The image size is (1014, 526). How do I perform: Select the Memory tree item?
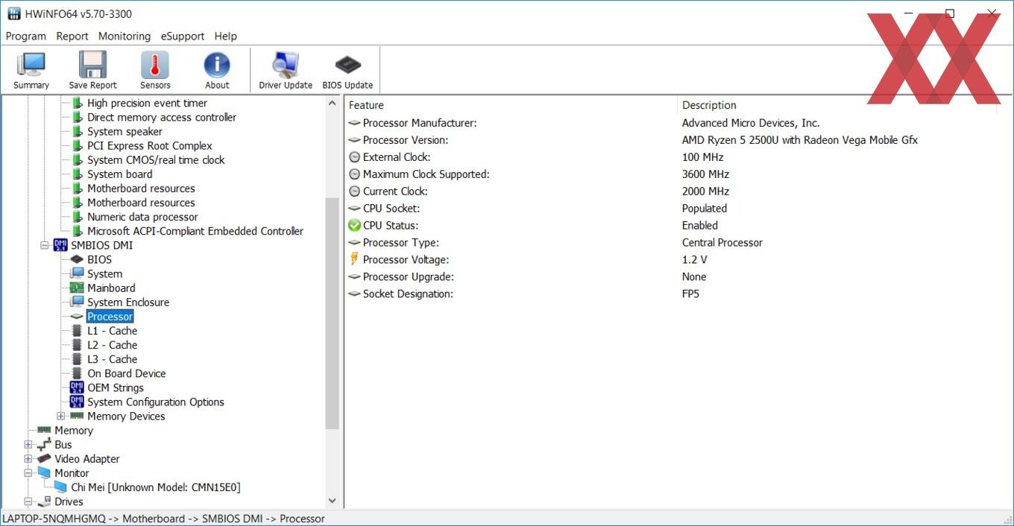tap(74, 431)
